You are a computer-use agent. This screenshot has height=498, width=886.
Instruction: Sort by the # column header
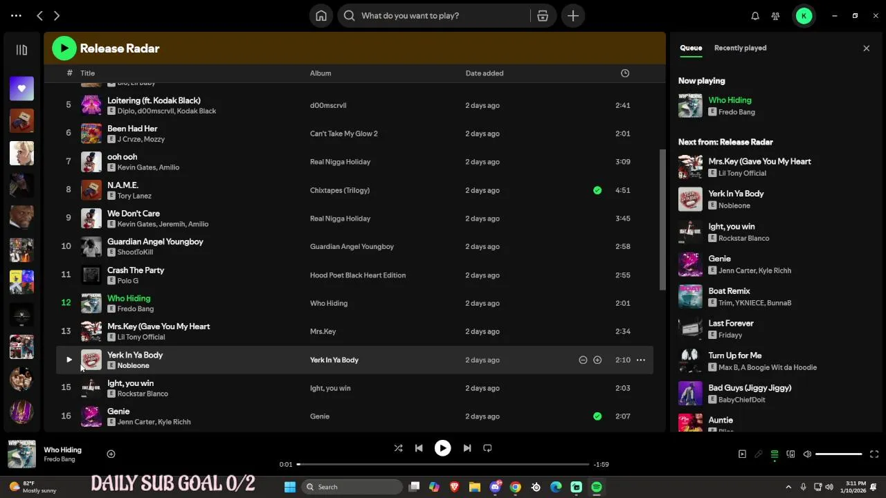[69, 73]
